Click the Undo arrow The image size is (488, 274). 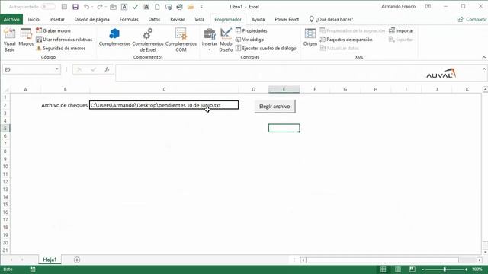(86, 7)
